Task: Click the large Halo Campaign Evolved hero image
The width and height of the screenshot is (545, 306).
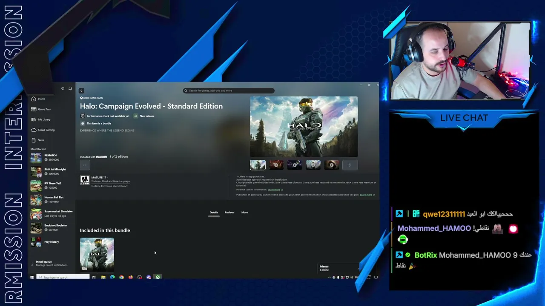Action: tap(304, 127)
